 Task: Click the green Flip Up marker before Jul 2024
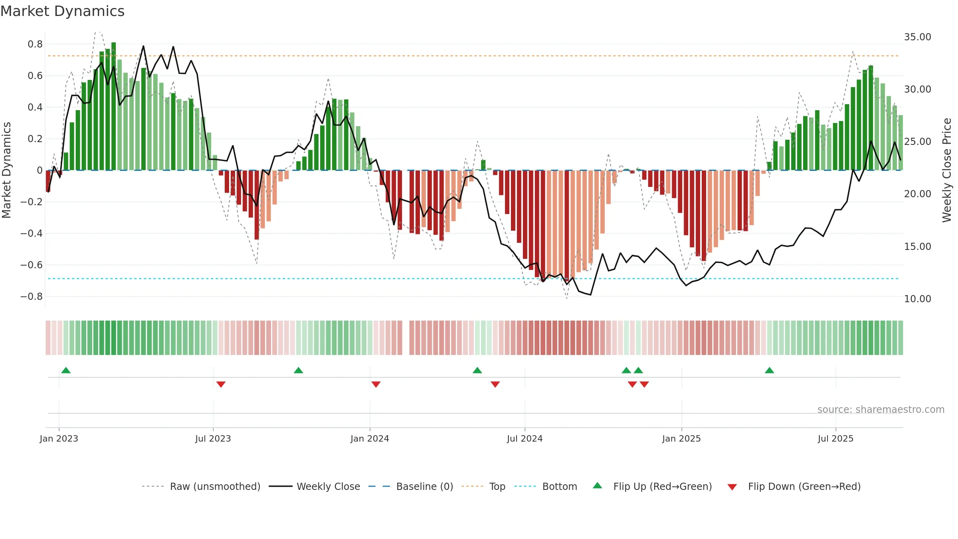[x=477, y=370]
